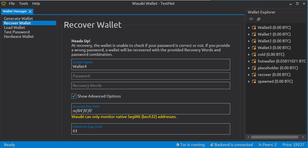Viewport: 308px width, 148px height.
Task: Expand the recover wallet node
Action: [x=249, y=75]
